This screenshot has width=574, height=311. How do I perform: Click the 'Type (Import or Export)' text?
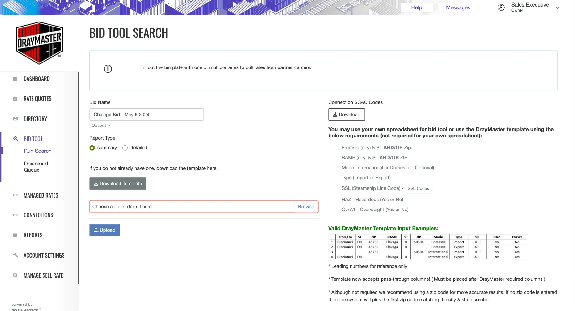366,178
